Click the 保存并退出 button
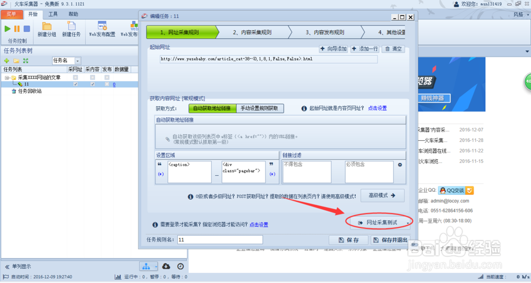 390,240
